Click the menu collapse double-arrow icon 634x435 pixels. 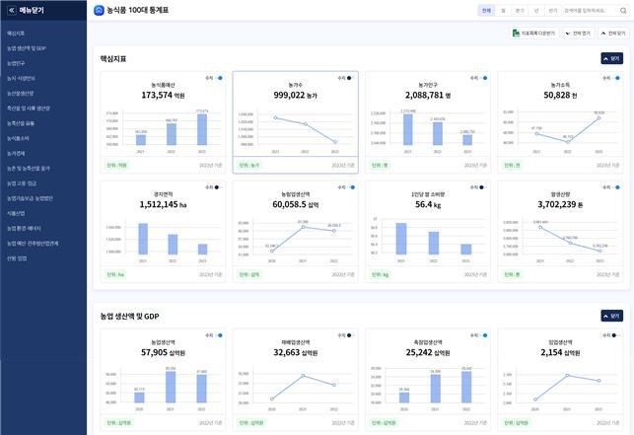pos(10,10)
